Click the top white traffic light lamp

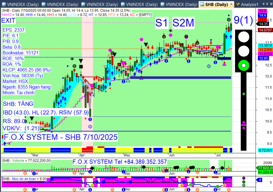click(x=244, y=37)
